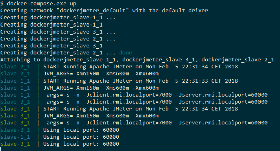This screenshot has width=280, height=151.
Task: Click slave-1_1 'Using local port: 60000'
Action: [81, 137]
